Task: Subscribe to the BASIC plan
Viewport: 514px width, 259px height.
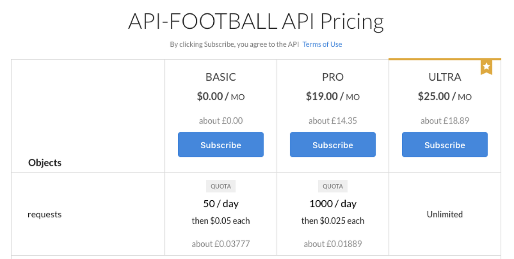Action: click(x=221, y=145)
